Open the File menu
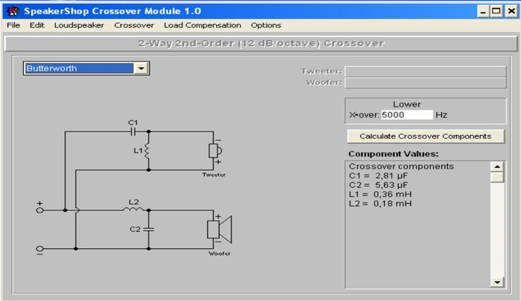 [13, 25]
